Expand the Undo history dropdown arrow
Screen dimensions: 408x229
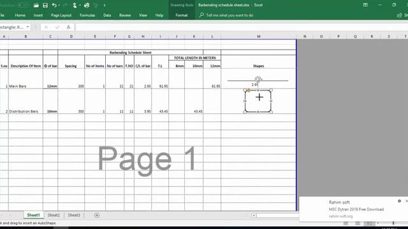(59, 5)
